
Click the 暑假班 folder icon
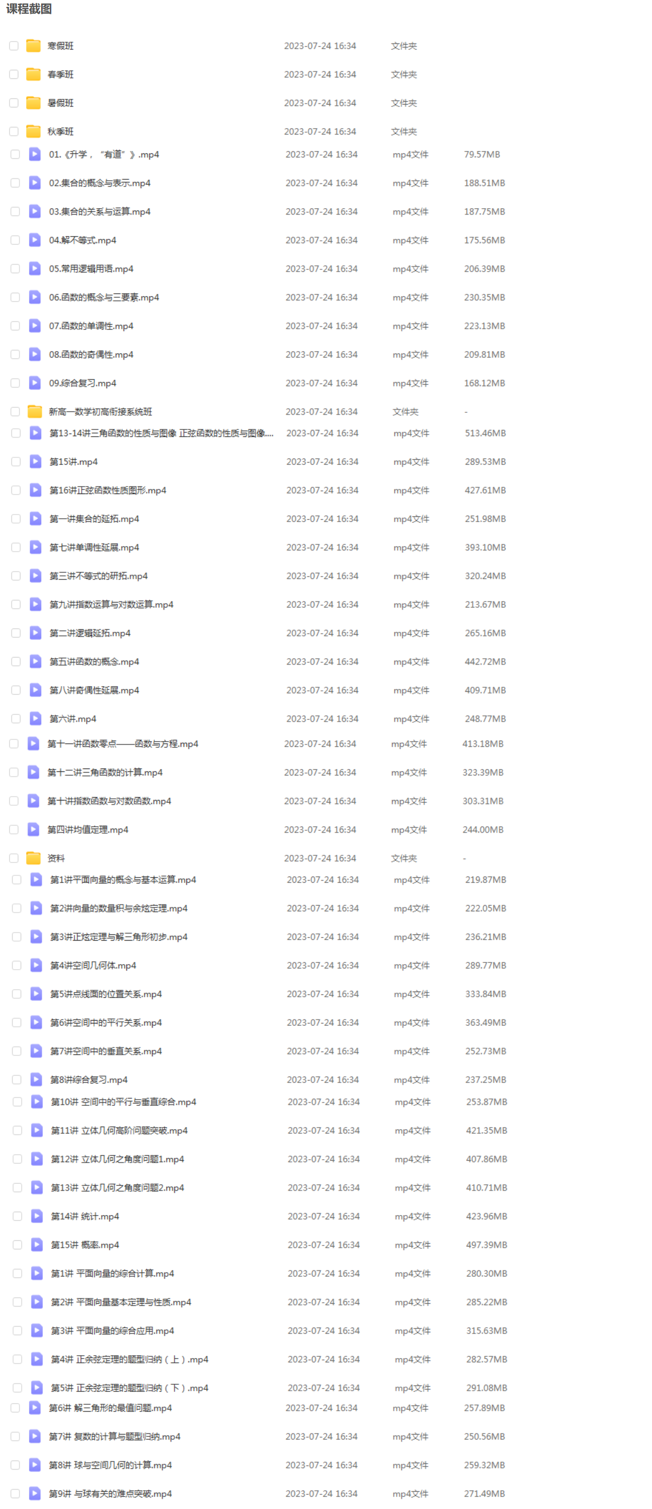click(33, 103)
